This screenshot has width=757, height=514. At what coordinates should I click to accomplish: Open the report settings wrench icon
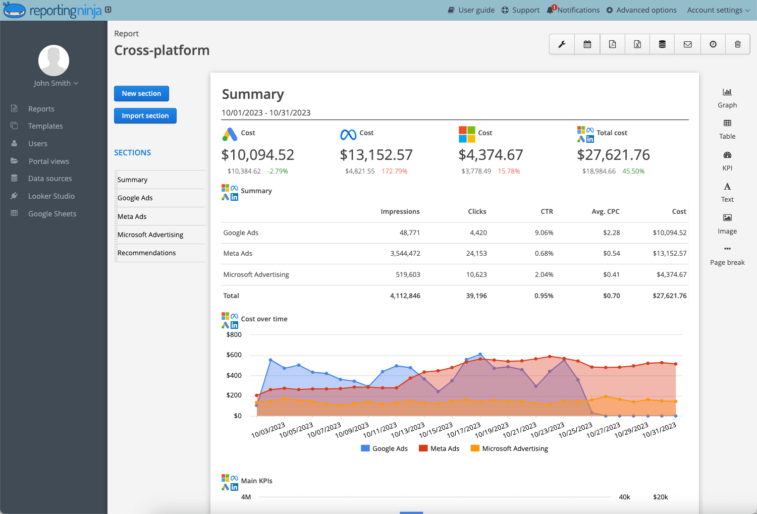coord(562,44)
